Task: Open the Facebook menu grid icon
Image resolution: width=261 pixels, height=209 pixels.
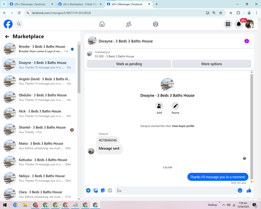Action: 228,24
